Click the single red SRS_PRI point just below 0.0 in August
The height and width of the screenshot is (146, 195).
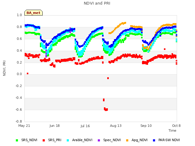(x=108, y=78)
